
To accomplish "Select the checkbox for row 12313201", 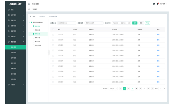I will click(x=53, y=35).
